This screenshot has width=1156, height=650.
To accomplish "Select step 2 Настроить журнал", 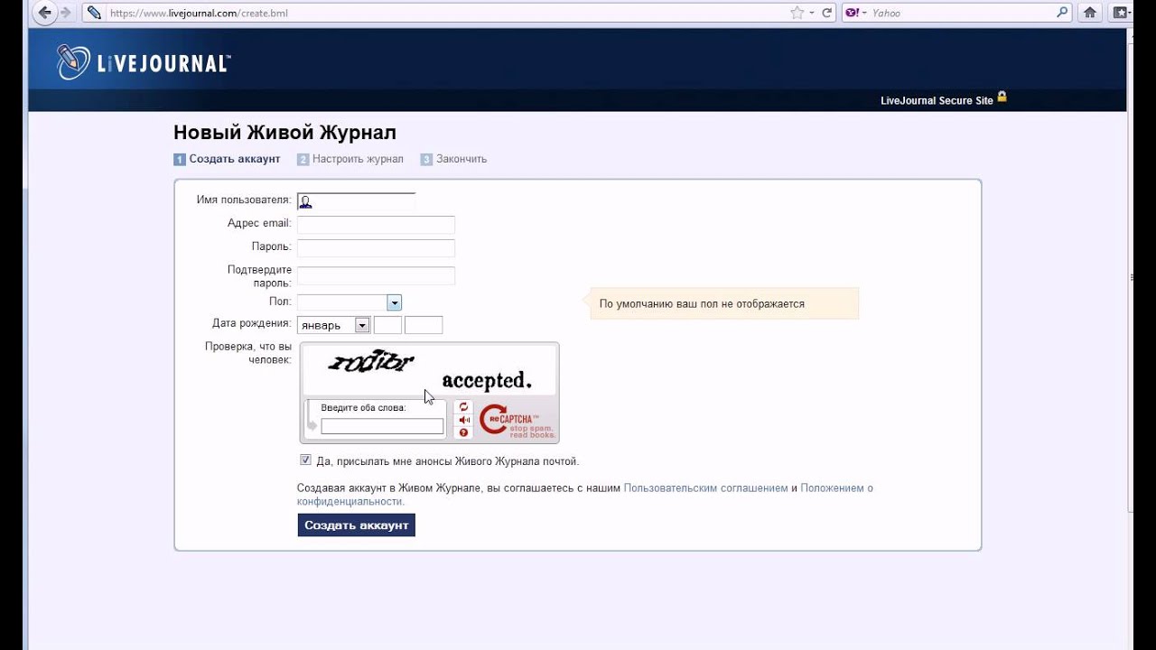I will point(350,159).
